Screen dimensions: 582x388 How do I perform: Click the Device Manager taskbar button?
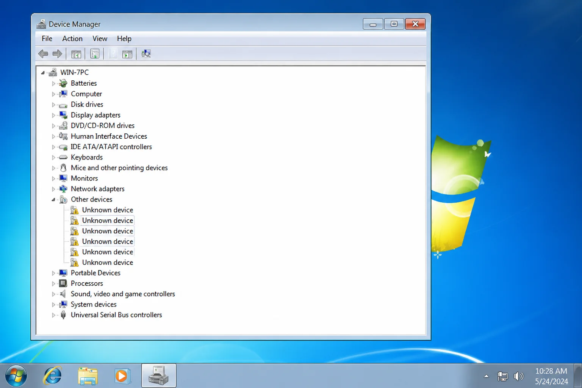[159, 375]
